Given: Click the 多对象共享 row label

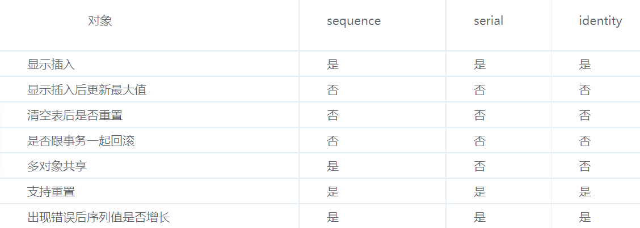Looking at the screenshot, I should click(57, 166).
